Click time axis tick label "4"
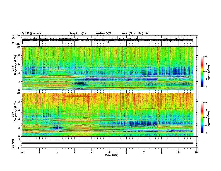Viewport: 221px width, 171px height. 92,153
